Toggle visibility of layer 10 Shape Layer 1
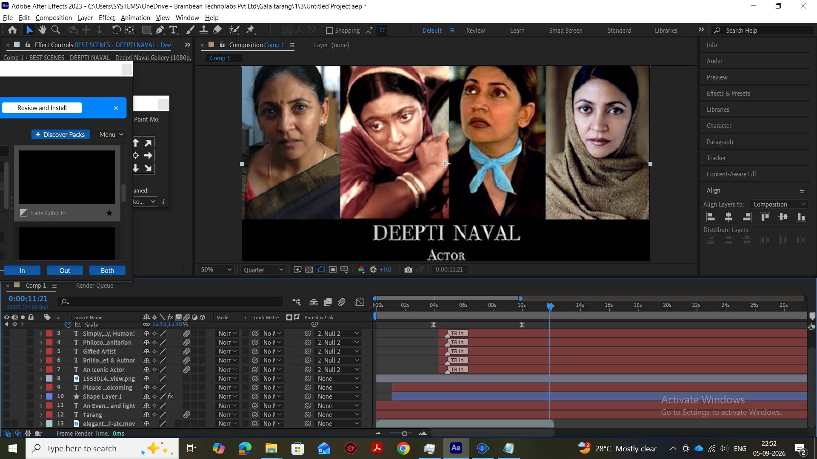This screenshot has height=459, width=817. pos(6,397)
